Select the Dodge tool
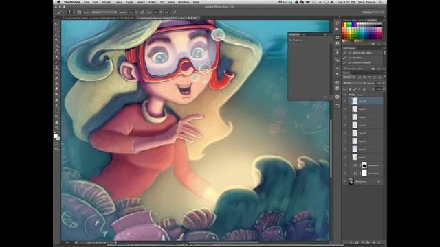Screen dimensions: 440x247 57,95
